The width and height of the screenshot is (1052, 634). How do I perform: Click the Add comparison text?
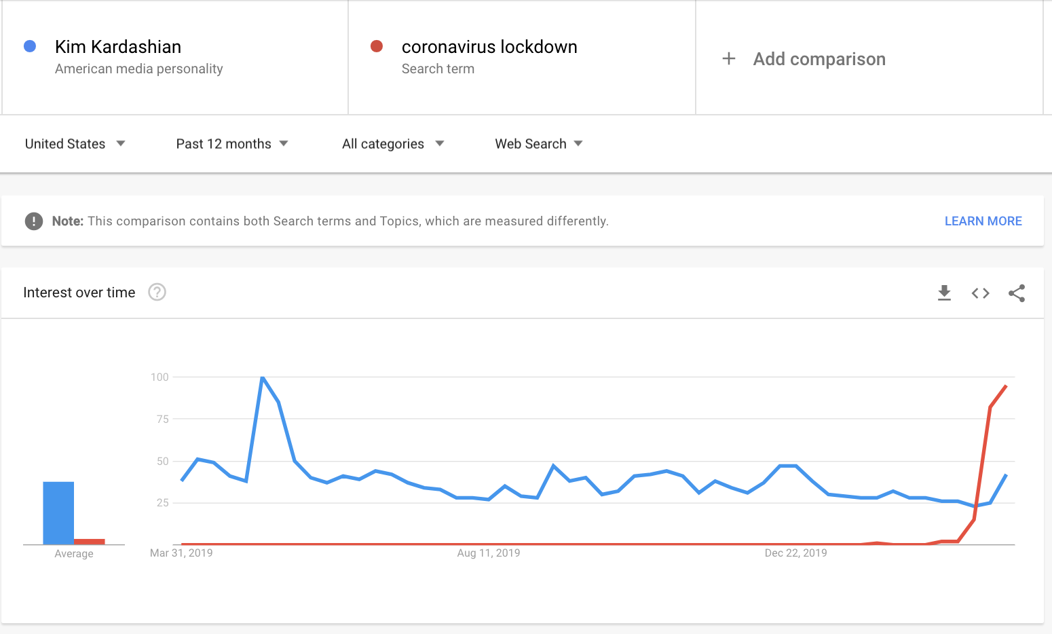pos(819,59)
